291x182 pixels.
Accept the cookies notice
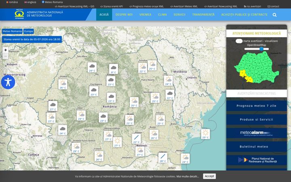[209, 176]
